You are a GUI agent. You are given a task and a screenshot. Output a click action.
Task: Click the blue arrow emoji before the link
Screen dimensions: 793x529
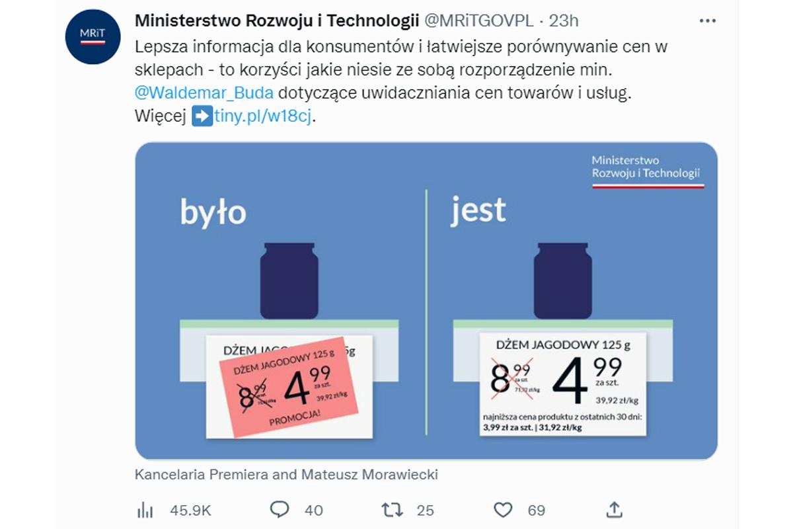tap(202, 117)
